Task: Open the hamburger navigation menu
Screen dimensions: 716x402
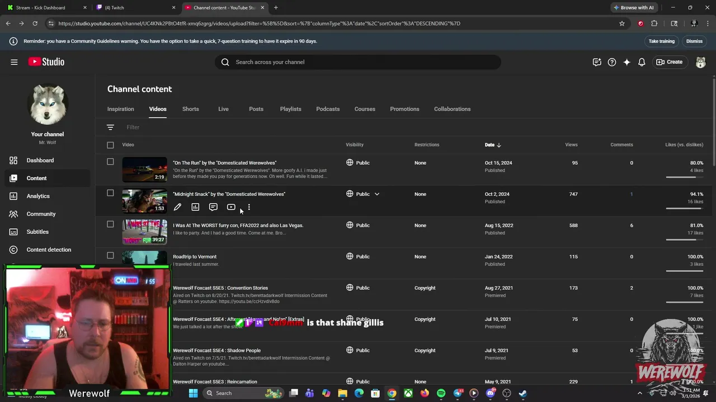Action: pyautogui.click(x=14, y=62)
